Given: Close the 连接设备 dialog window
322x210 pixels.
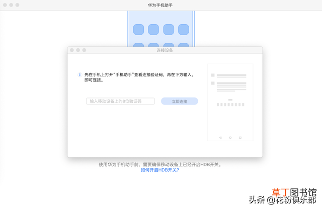Looking at the screenshot, I should [x=72, y=50].
